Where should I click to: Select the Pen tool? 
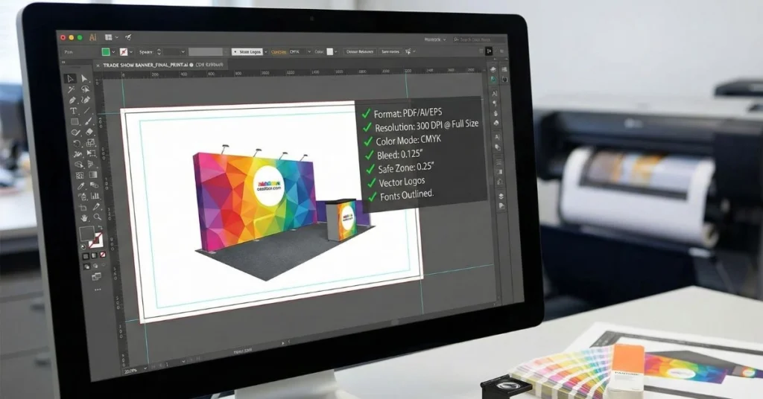pos(72,100)
